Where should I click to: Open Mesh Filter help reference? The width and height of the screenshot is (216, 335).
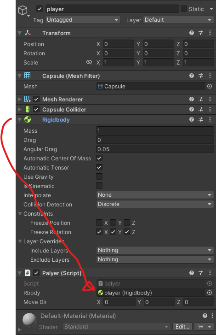click(192, 76)
